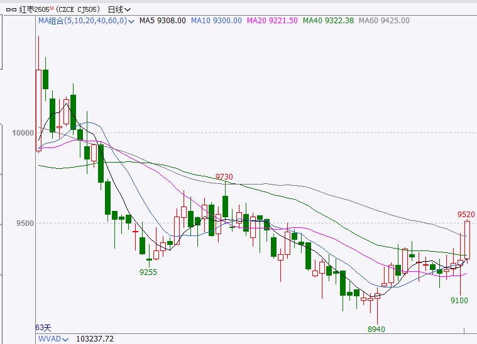Click the WVAD value 103237.72

[95, 339]
